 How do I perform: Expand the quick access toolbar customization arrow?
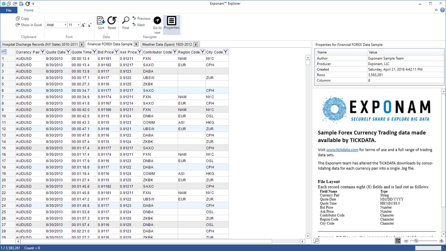click(33, 4)
